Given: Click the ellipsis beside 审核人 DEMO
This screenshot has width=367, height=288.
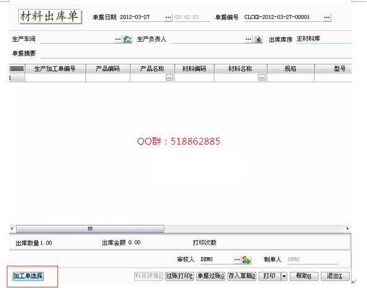Looking at the screenshot, I should pyautogui.click(x=237, y=260).
